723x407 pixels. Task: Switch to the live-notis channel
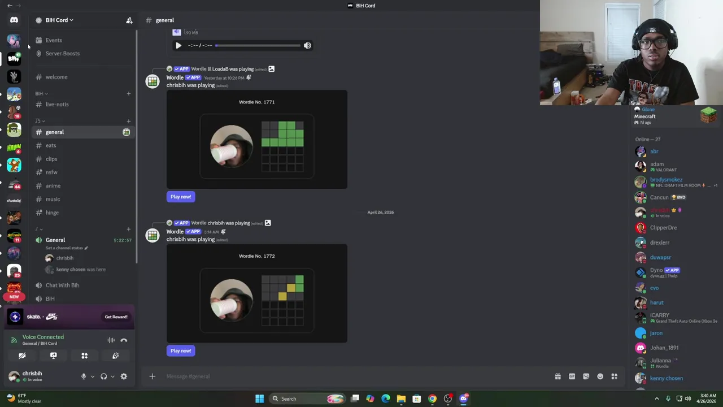(x=57, y=105)
